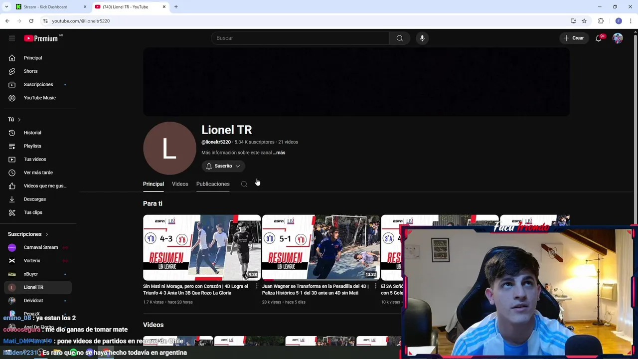The width and height of the screenshot is (638, 359).
Task: Open Suscrito notification dropdown
Action: click(x=223, y=166)
